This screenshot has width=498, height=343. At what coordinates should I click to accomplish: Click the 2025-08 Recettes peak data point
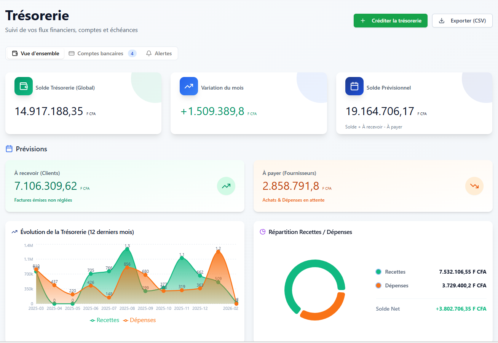click(127, 249)
